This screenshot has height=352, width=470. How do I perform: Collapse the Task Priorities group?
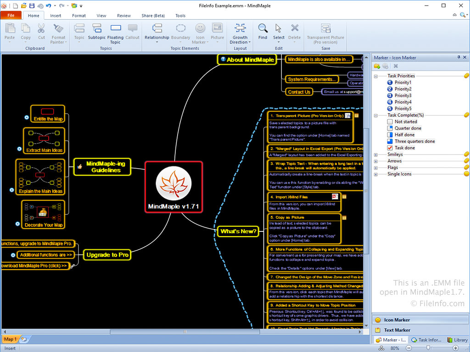tap(375, 77)
